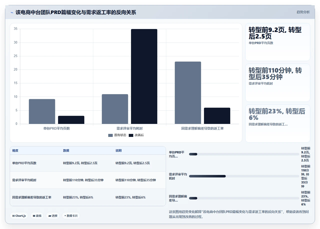Click the 需求评审平均耗时 table row label
The image size is (320, 229).
(x=24, y=180)
